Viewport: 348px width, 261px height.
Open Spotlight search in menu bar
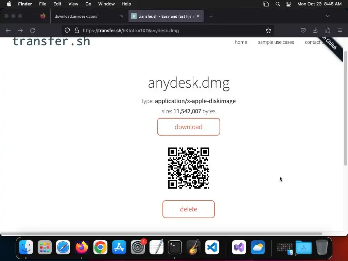pos(278,4)
